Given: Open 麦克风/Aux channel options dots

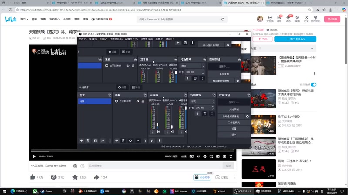Looking at the screenshot, I should click(x=153, y=132).
